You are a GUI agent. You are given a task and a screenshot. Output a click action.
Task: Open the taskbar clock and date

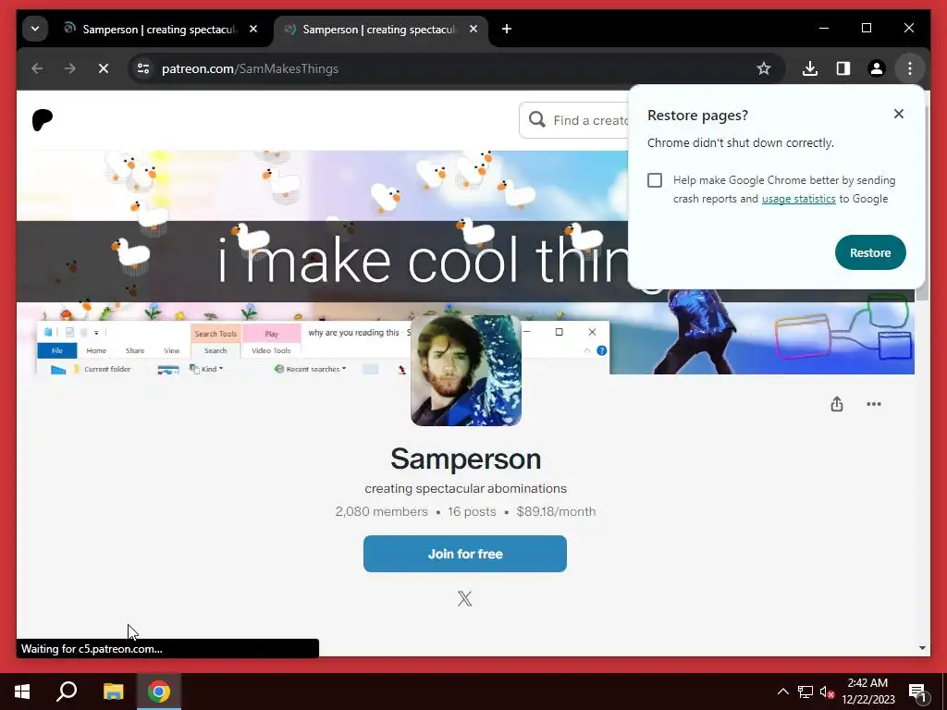[x=867, y=692]
